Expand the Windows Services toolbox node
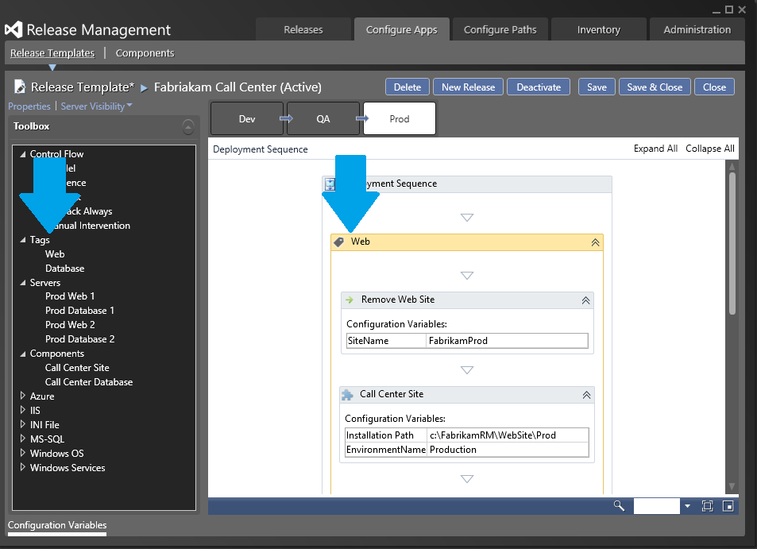 (22, 468)
